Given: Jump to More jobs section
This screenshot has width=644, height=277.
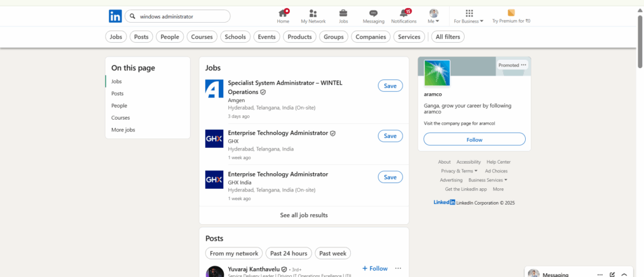Looking at the screenshot, I should point(123,130).
